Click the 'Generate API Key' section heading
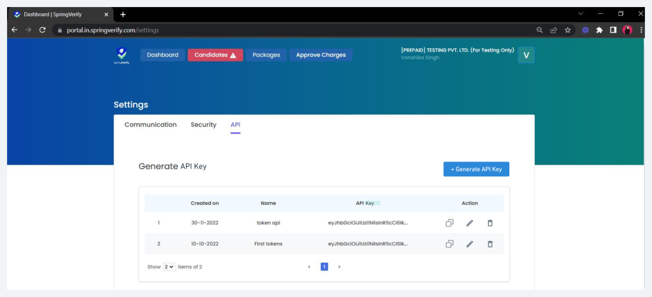The height and width of the screenshot is (297, 652). 173,167
